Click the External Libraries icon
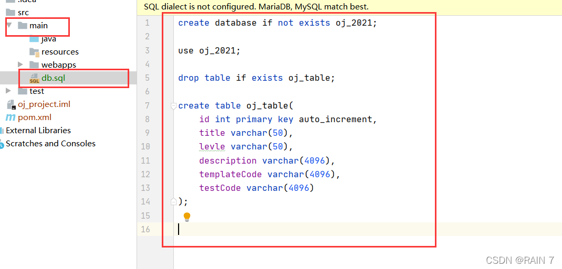The image size is (562, 269). [2, 131]
